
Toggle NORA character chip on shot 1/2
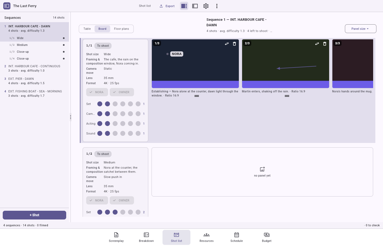[97, 200]
